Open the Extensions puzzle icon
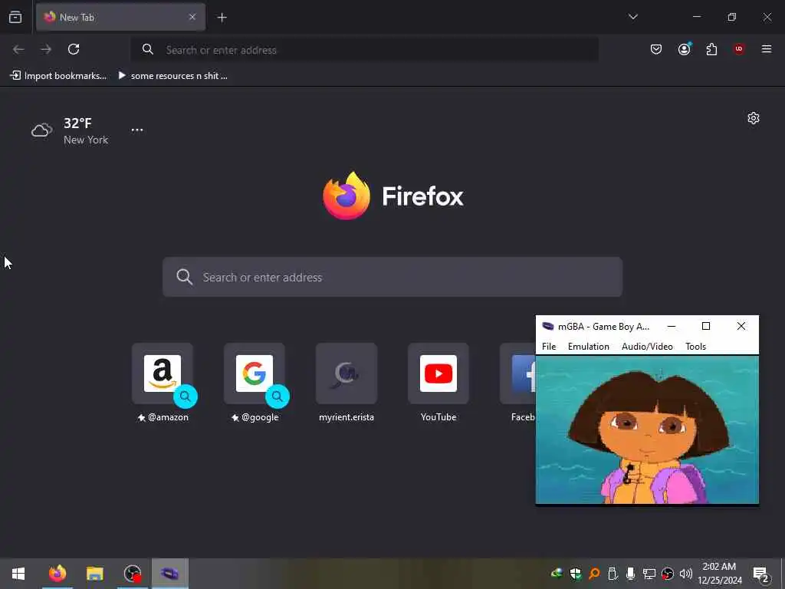Image resolution: width=785 pixels, height=589 pixels. [x=711, y=49]
